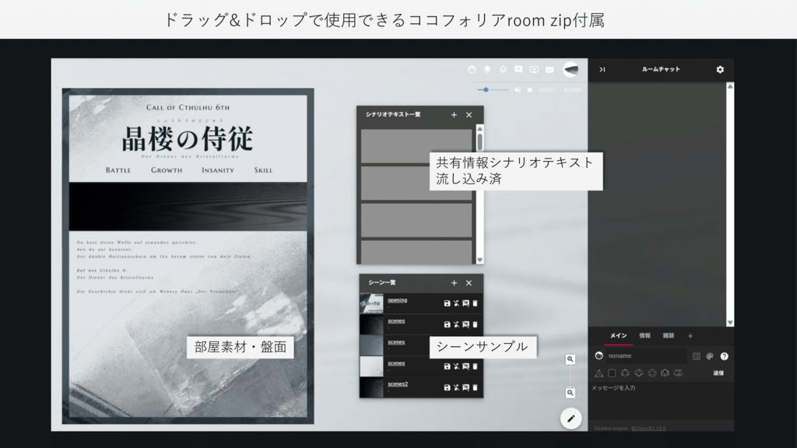The height and width of the screenshot is (448, 797).
Task: Close the scenario text list panel
Action: point(469,115)
